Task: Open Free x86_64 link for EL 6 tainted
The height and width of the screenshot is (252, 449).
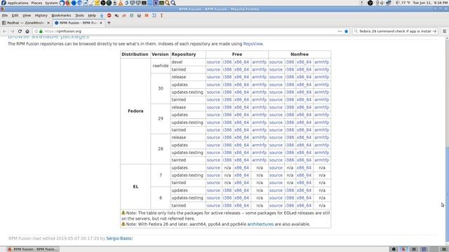Action: 241,205
